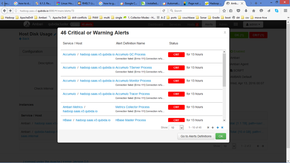
Task: Open the Hosts tab in Ambari
Action: point(193,24)
